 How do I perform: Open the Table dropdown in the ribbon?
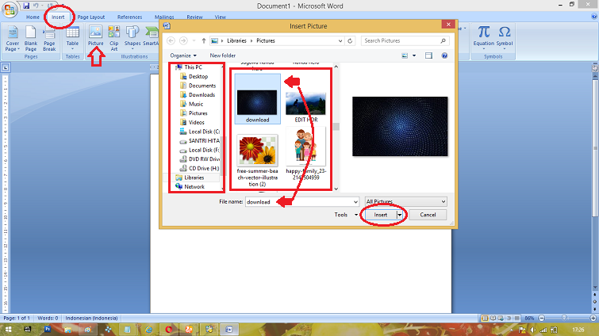tap(72, 38)
